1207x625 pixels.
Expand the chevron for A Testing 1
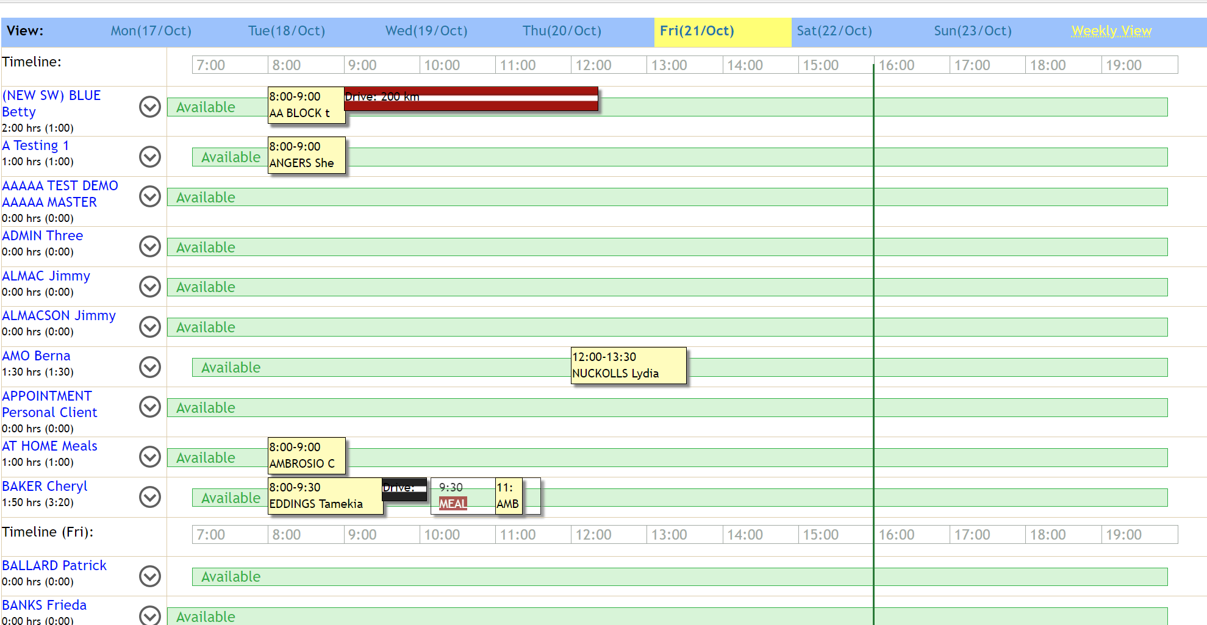(x=149, y=157)
